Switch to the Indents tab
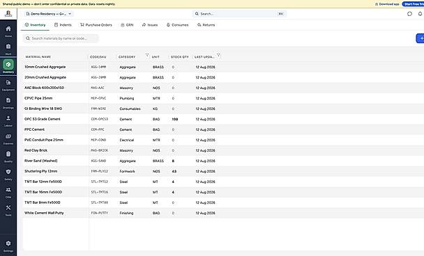The height and width of the screenshot is (256, 424). click(x=63, y=25)
